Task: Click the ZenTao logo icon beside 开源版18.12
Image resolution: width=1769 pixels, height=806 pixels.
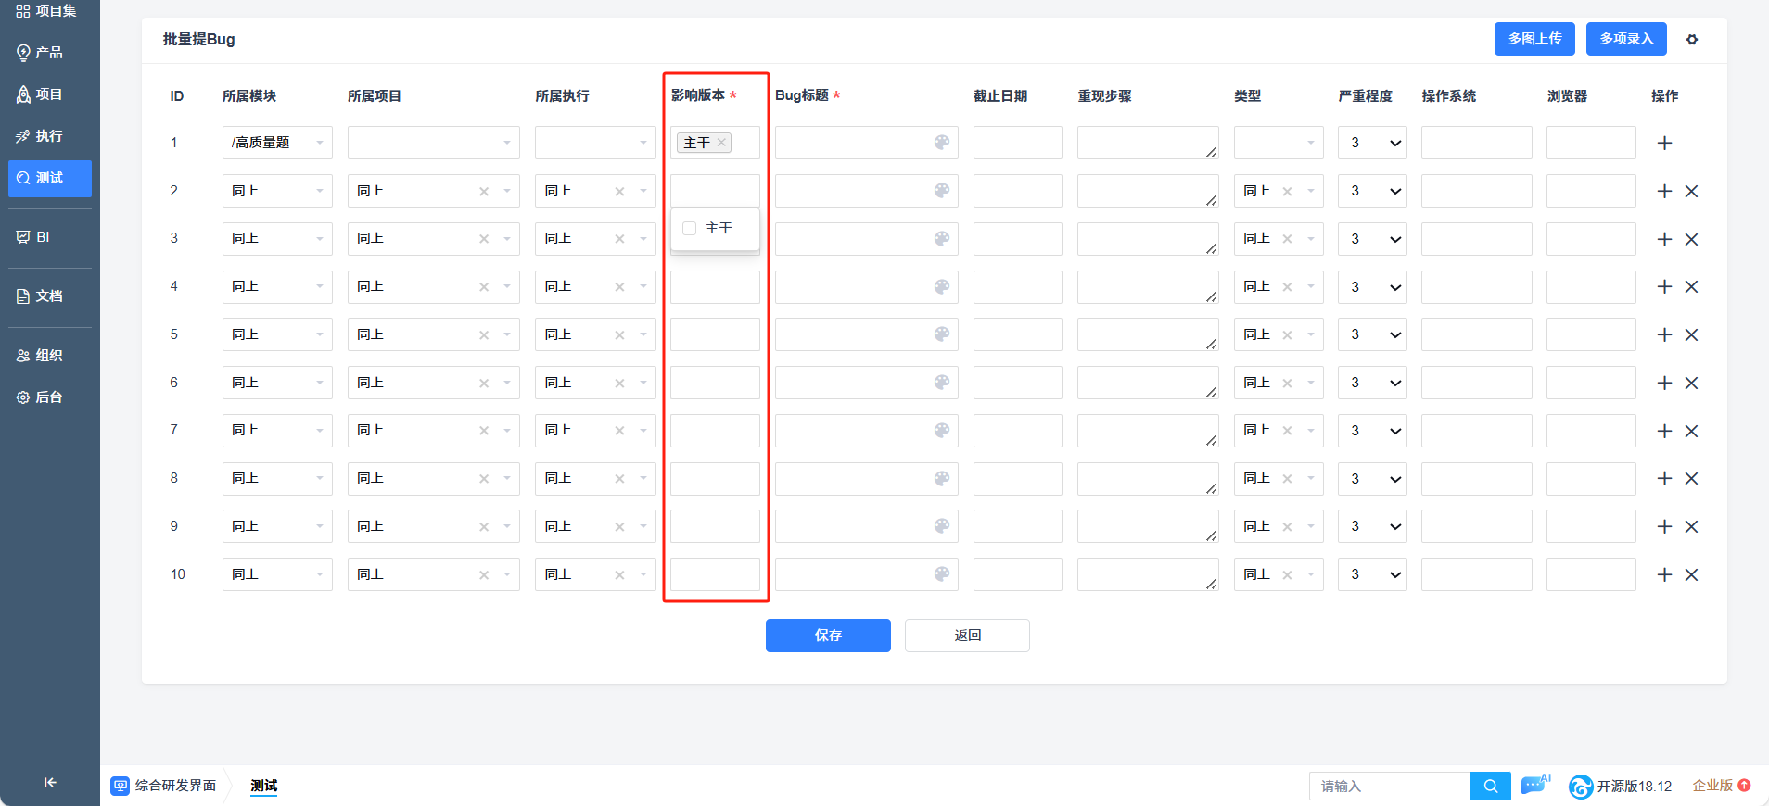Action: 1580,787
